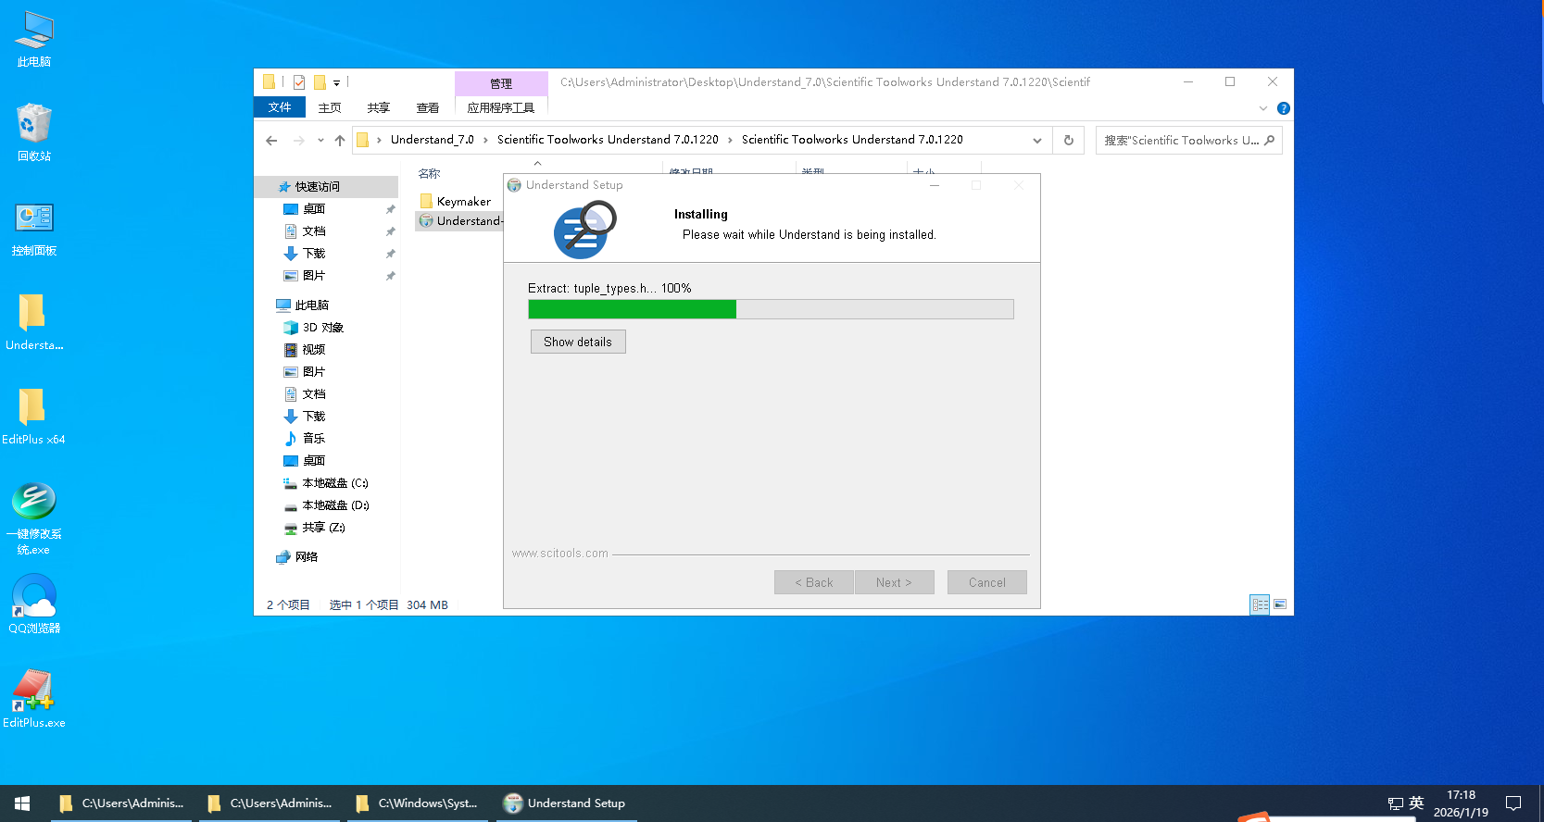Image resolution: width=1544 pixels, height=822 pixels.
Task: Open the 文件 menu tab
Action: 279,107
